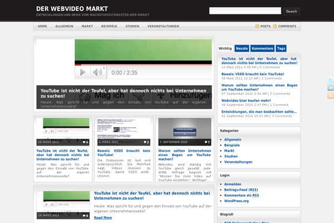334x223 pixels.
Task: Open the BEISPIELE menu item
Action: coord(109,26)
